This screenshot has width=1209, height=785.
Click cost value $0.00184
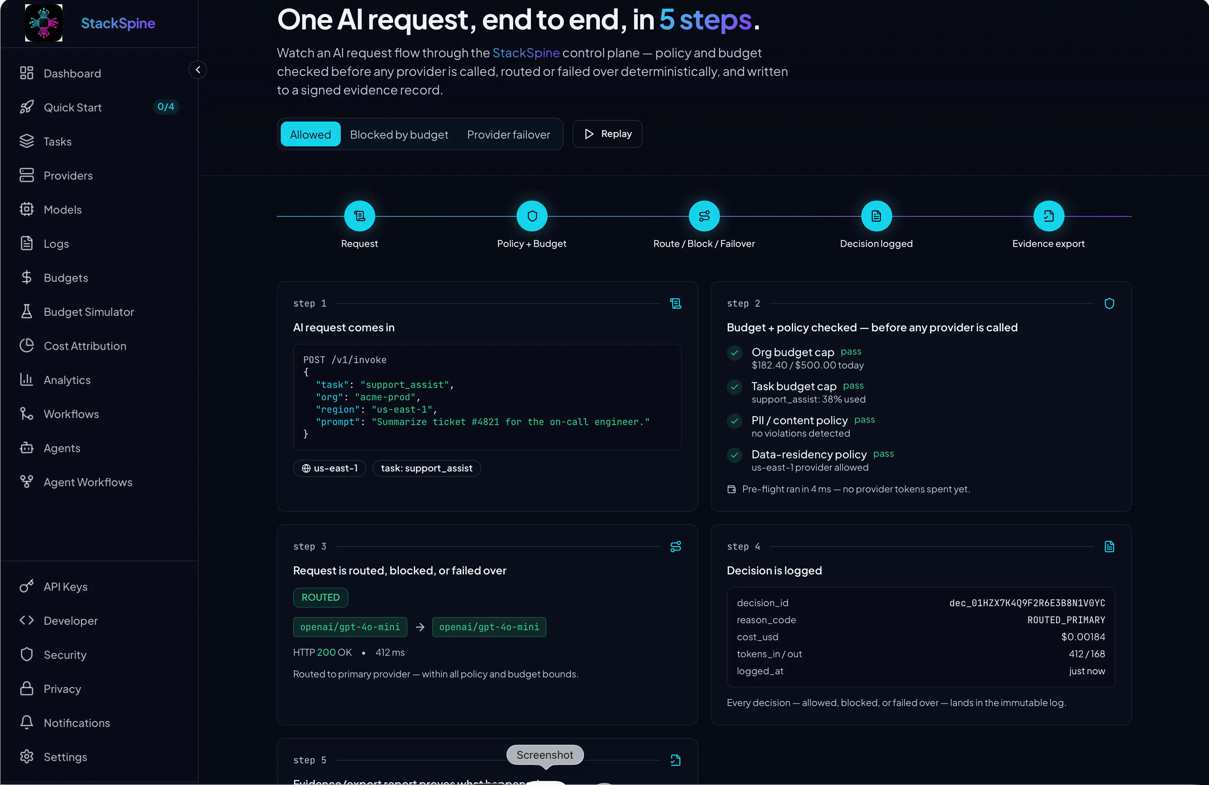click(x=1083, y=636)
